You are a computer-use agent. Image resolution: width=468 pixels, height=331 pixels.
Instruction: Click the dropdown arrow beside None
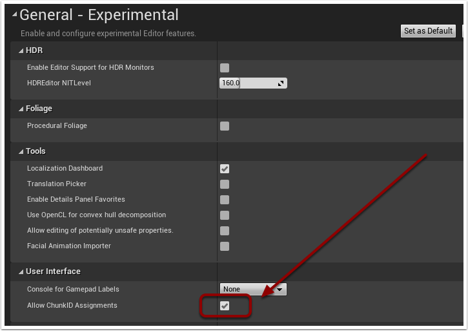280,290
